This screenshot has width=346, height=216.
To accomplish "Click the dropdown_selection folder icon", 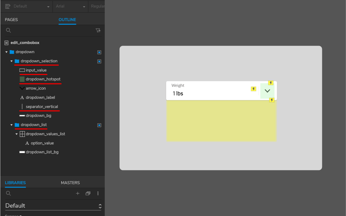I will (x=17, y=61).
